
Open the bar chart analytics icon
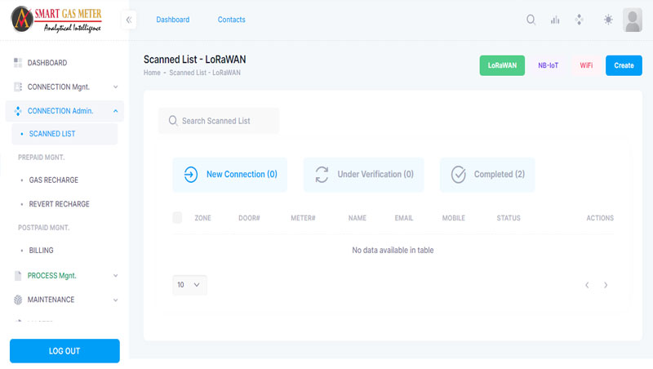coord(555,20)
